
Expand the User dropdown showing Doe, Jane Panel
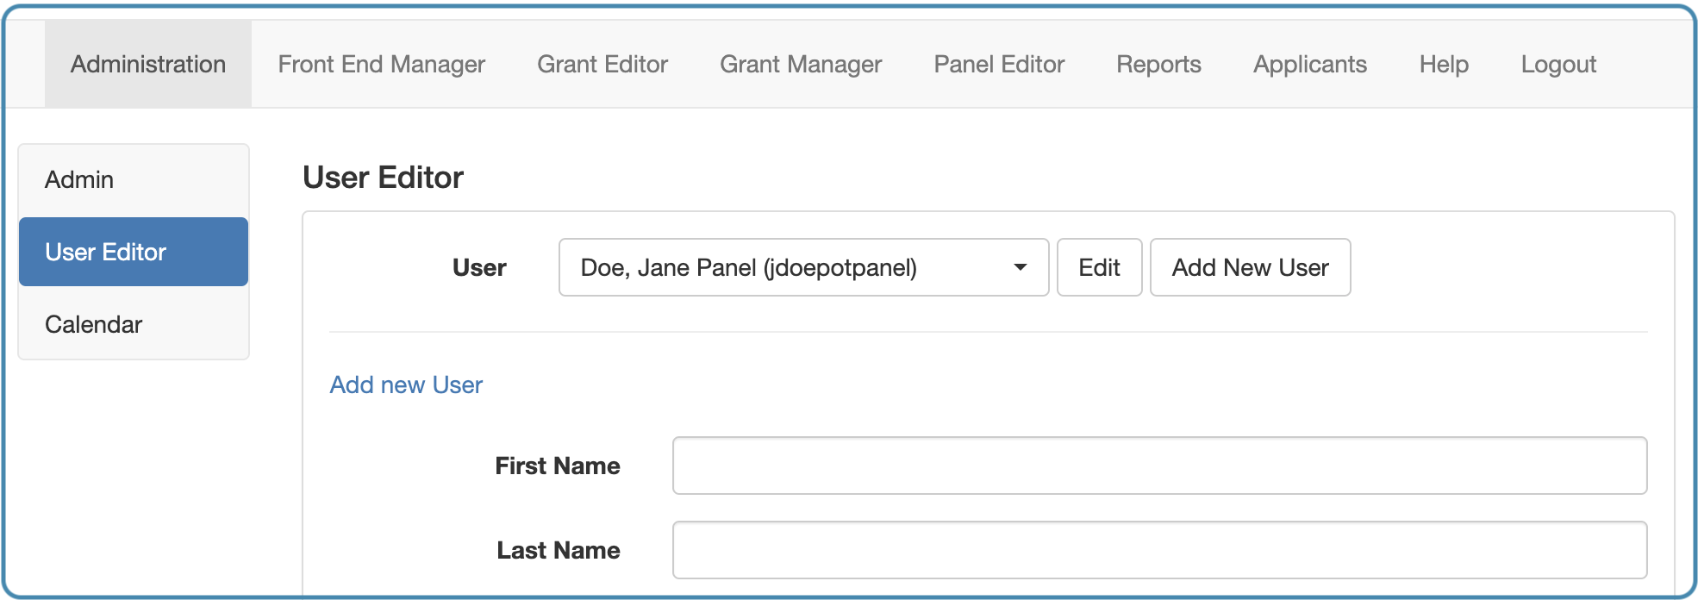click(x=803, y=267)
